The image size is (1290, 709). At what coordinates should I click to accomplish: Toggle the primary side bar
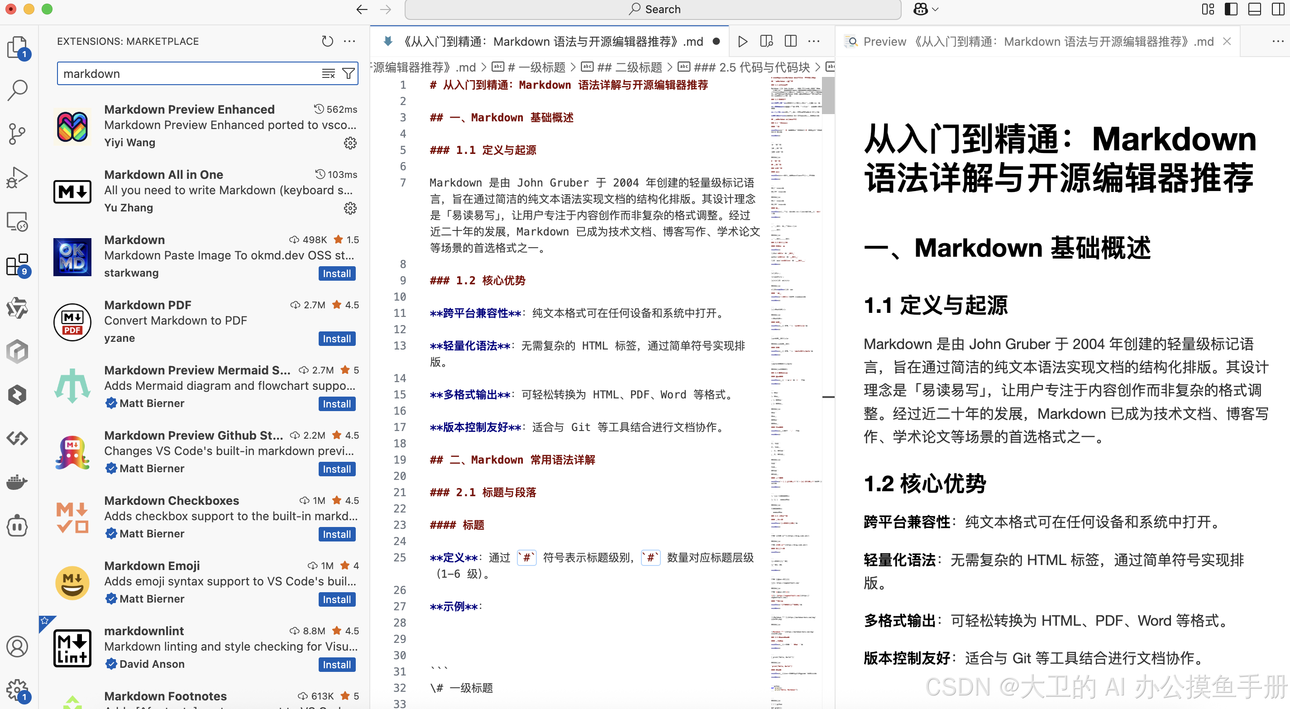point(1231,9)
